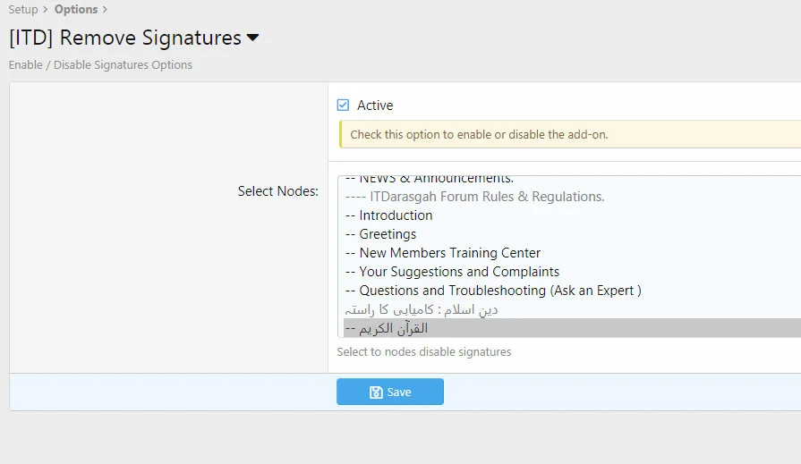The image size is (801, 464).
Task: Open the Setup breadcrumb link
Action: click(23, 10)
